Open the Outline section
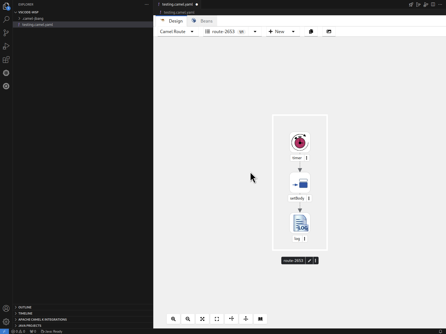The width and height of the screenshot is (446, 334). tap(25, 307)
